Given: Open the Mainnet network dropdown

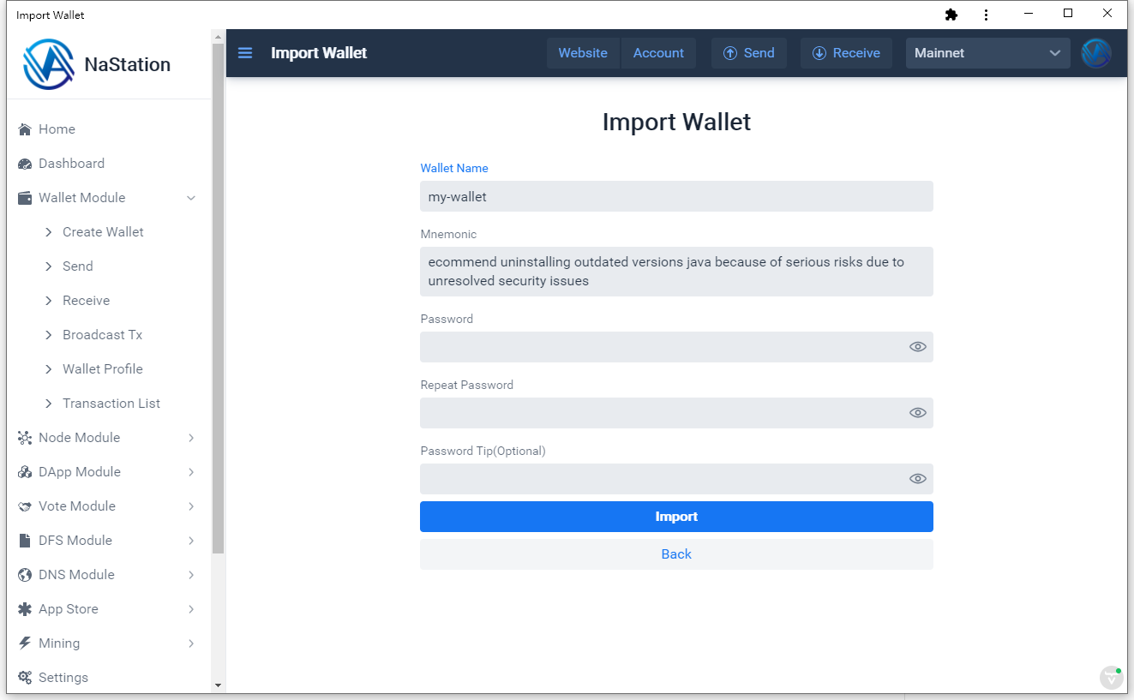Looking at the screenshot, I should pos(987,53).
